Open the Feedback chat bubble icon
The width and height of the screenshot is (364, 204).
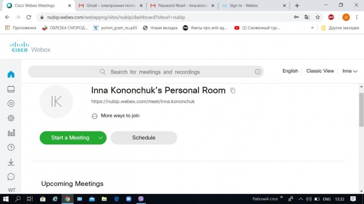[11, 176]
